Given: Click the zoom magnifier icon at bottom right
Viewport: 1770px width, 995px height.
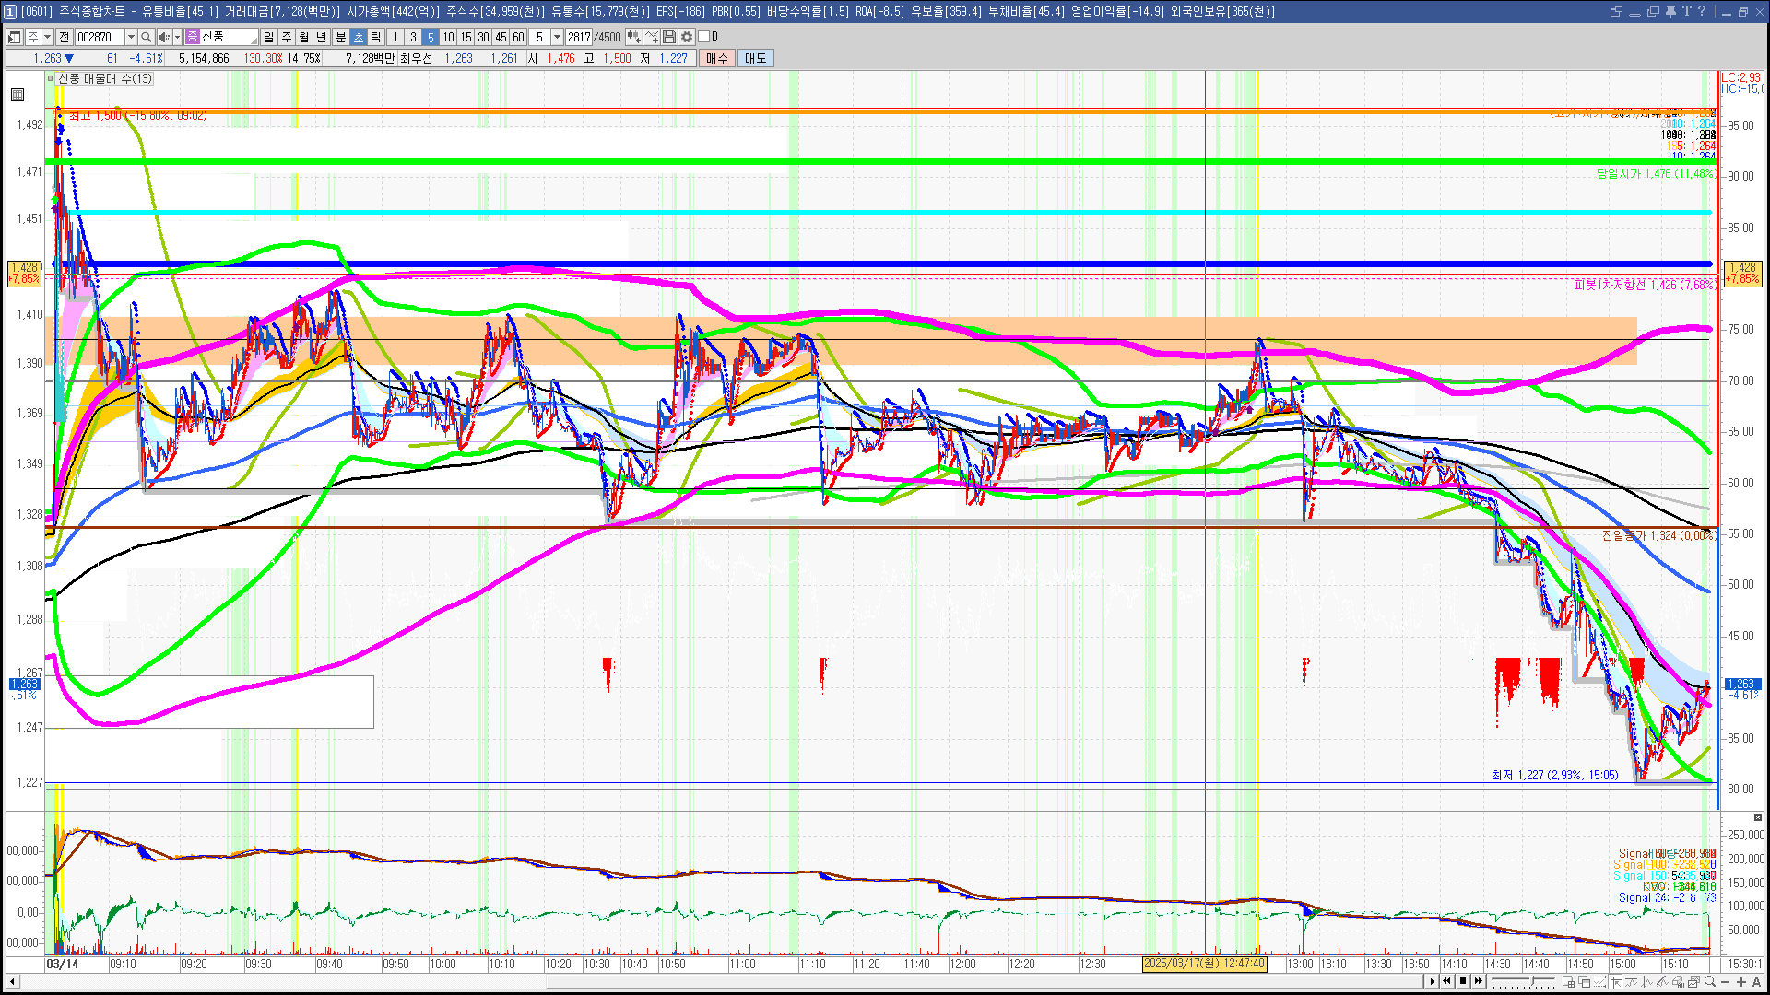Looking at the screenshot, I should pos(1710,981).
